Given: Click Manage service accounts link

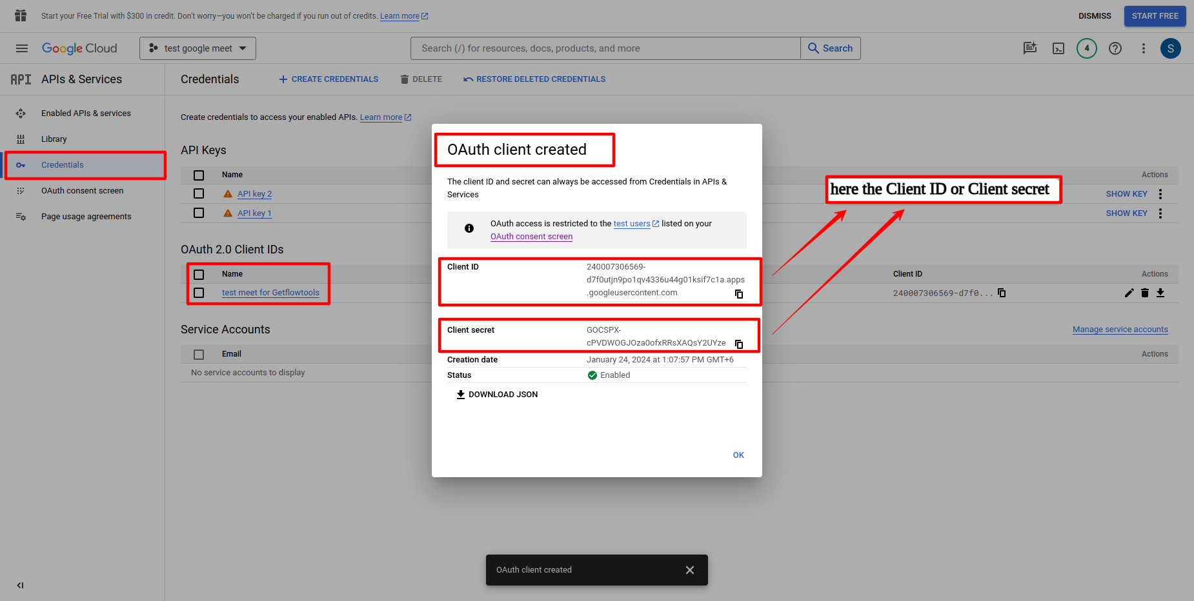Looking at the screenshot, I should (x=1120, y=330).
